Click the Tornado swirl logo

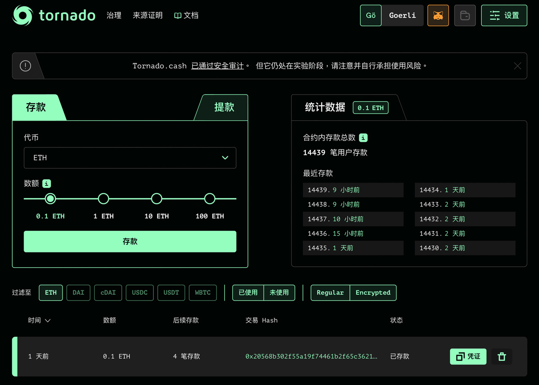[22, 16]
